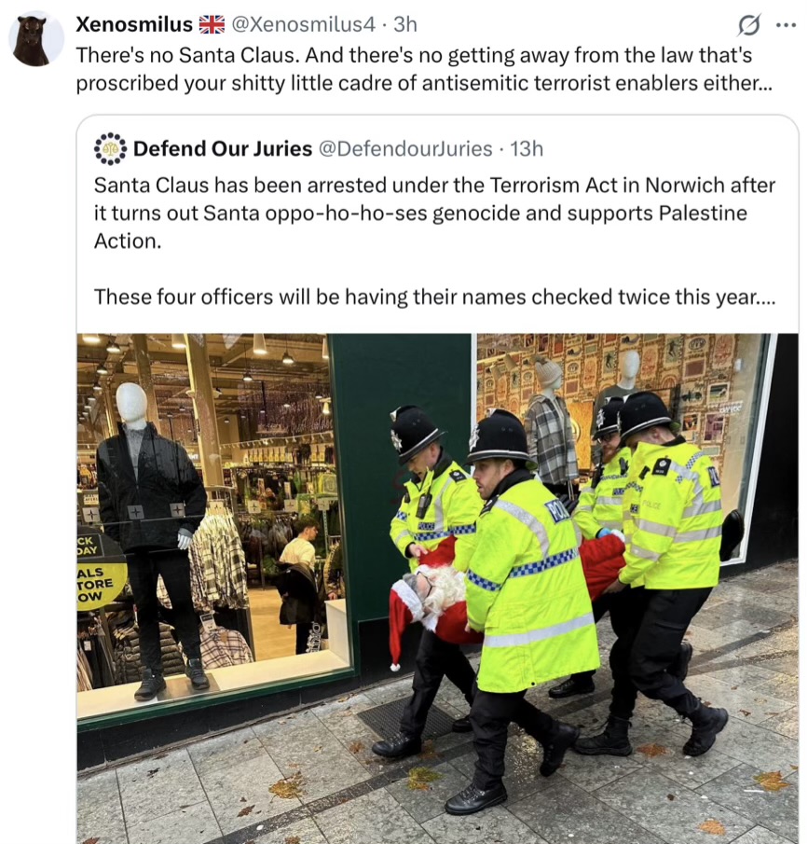Image resolution: width=808 pixels, height=844 pixels.
Task: Open Defend Our Juries logo avatar
Action: tap(110, 148)
